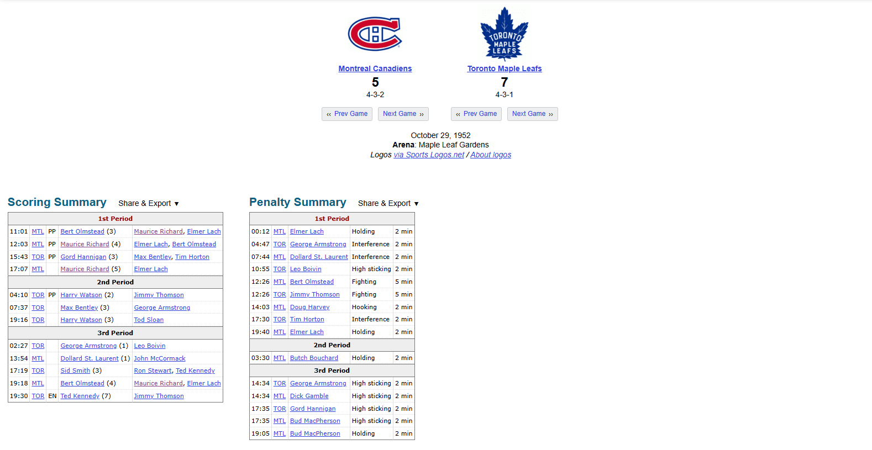
Task: Click Tod Sloan assist link
Action: 149,320
